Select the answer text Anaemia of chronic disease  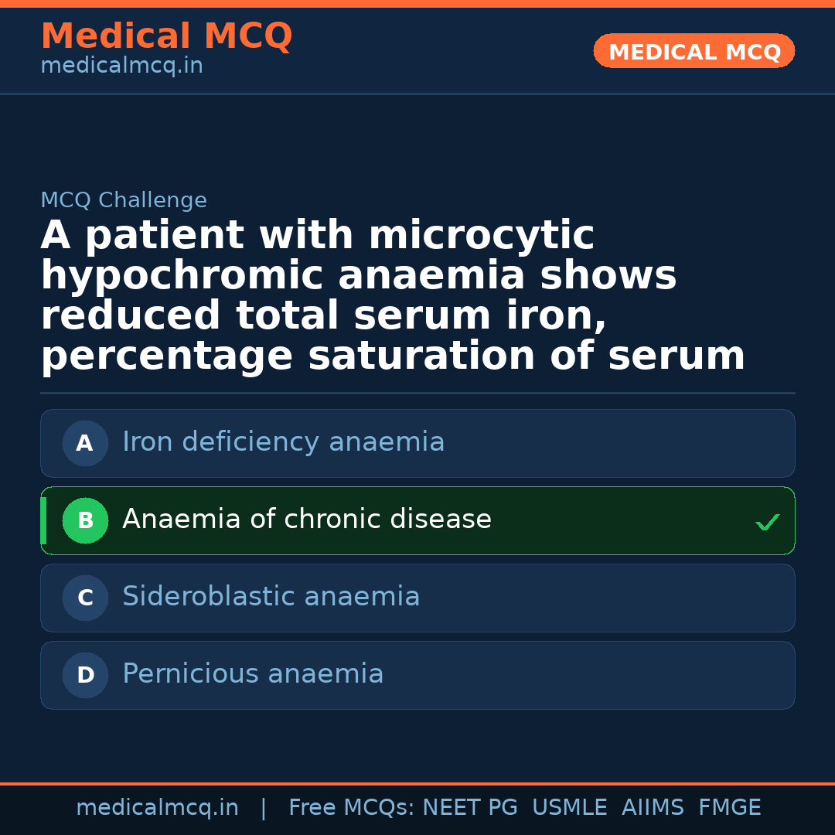306,520
